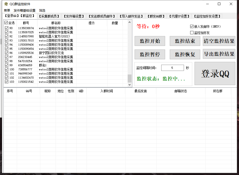239x175 pixels.
Task: Uncheck row 94 group 1150089406
Action: click(6, 45)
